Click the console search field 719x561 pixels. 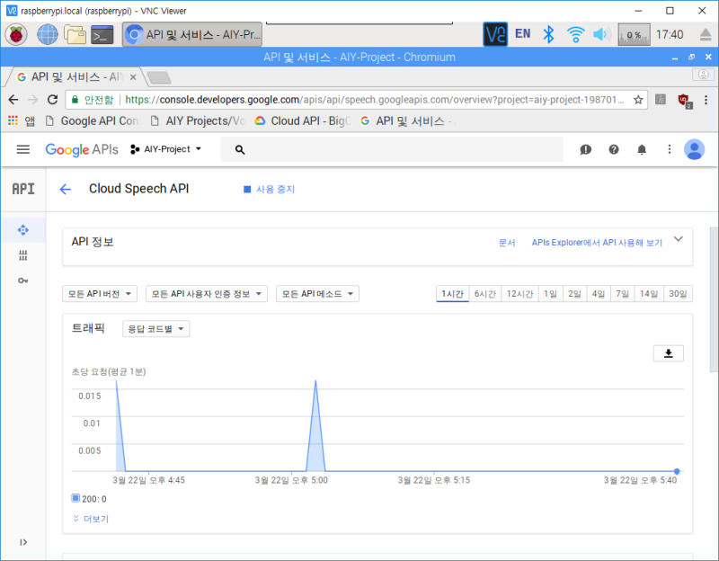coord(392,149)
